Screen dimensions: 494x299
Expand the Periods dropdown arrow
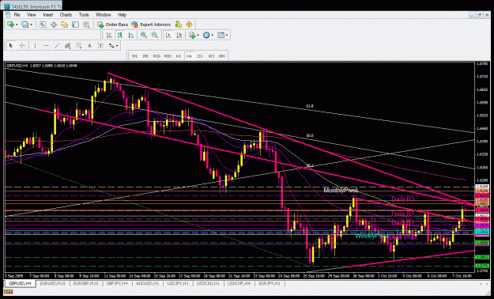click(x=213, y=36)
